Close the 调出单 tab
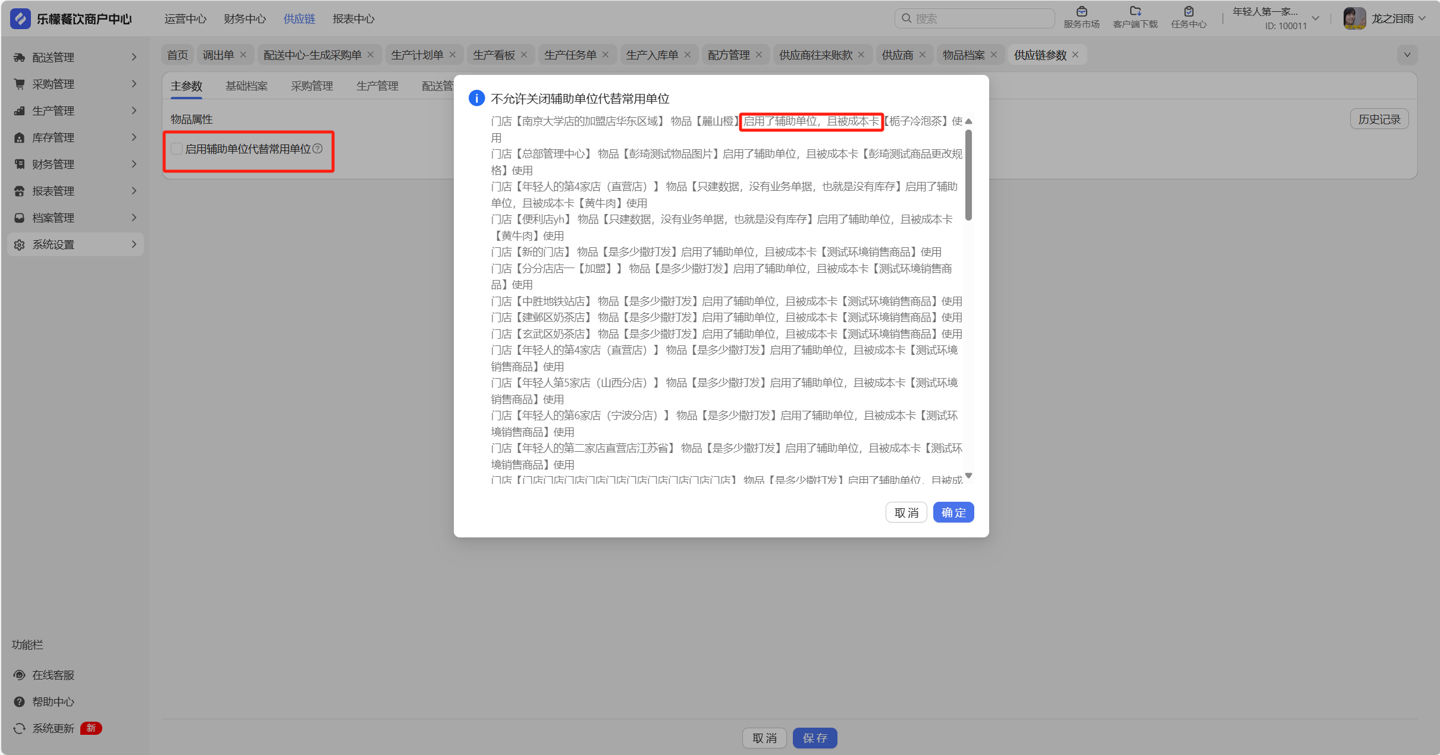This screenshot has height=755, width=1440. (x=243, y=55)
